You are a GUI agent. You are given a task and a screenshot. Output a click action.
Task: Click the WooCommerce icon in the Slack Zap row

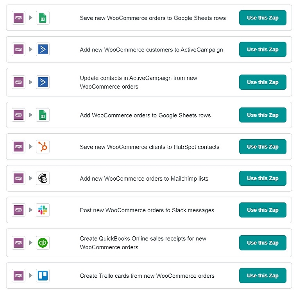(x=19, y=210)
